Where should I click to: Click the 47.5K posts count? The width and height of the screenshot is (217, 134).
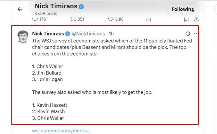(x=46, y=13)
